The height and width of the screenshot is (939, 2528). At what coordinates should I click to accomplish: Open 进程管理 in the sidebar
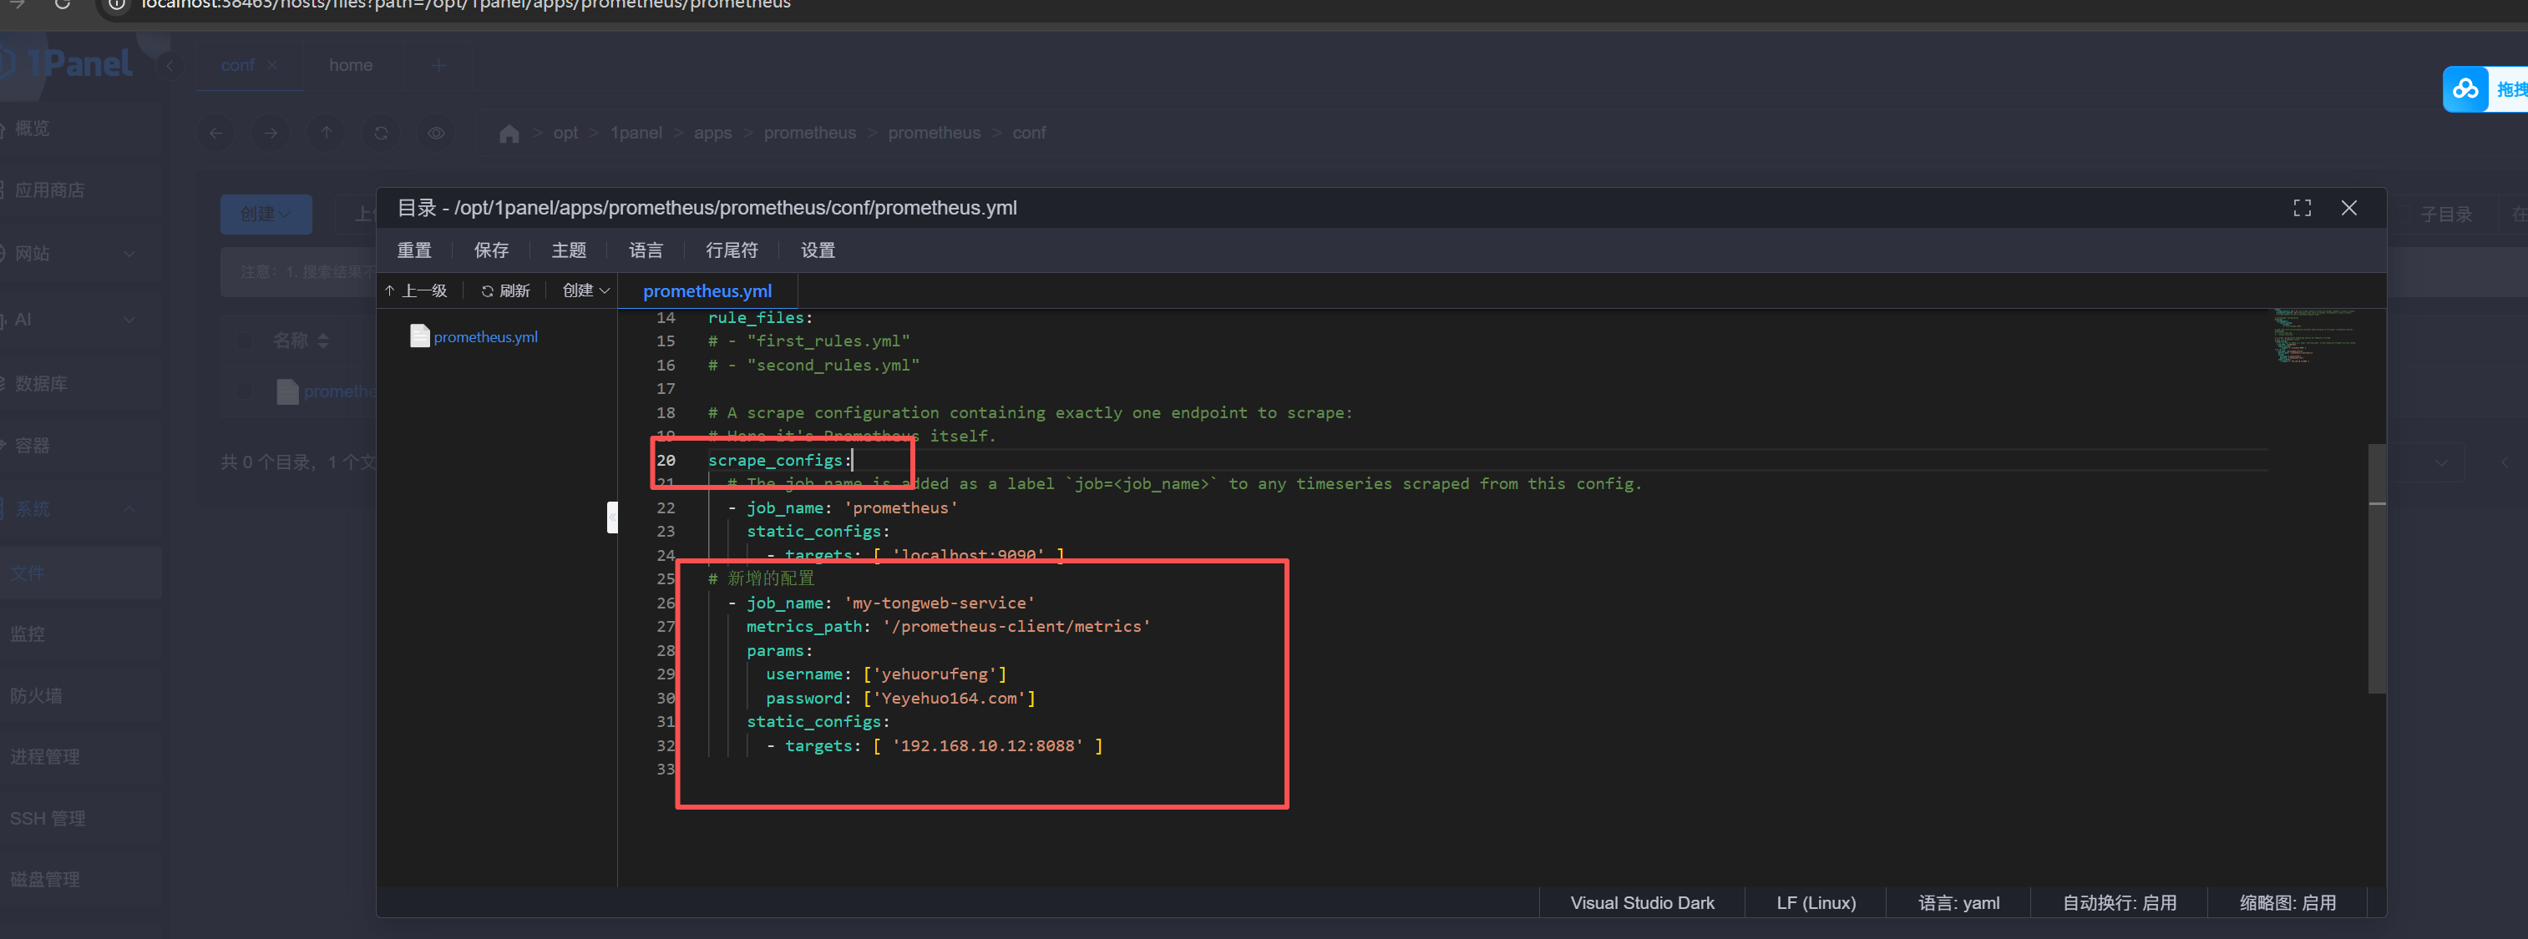tap(45, 756)
